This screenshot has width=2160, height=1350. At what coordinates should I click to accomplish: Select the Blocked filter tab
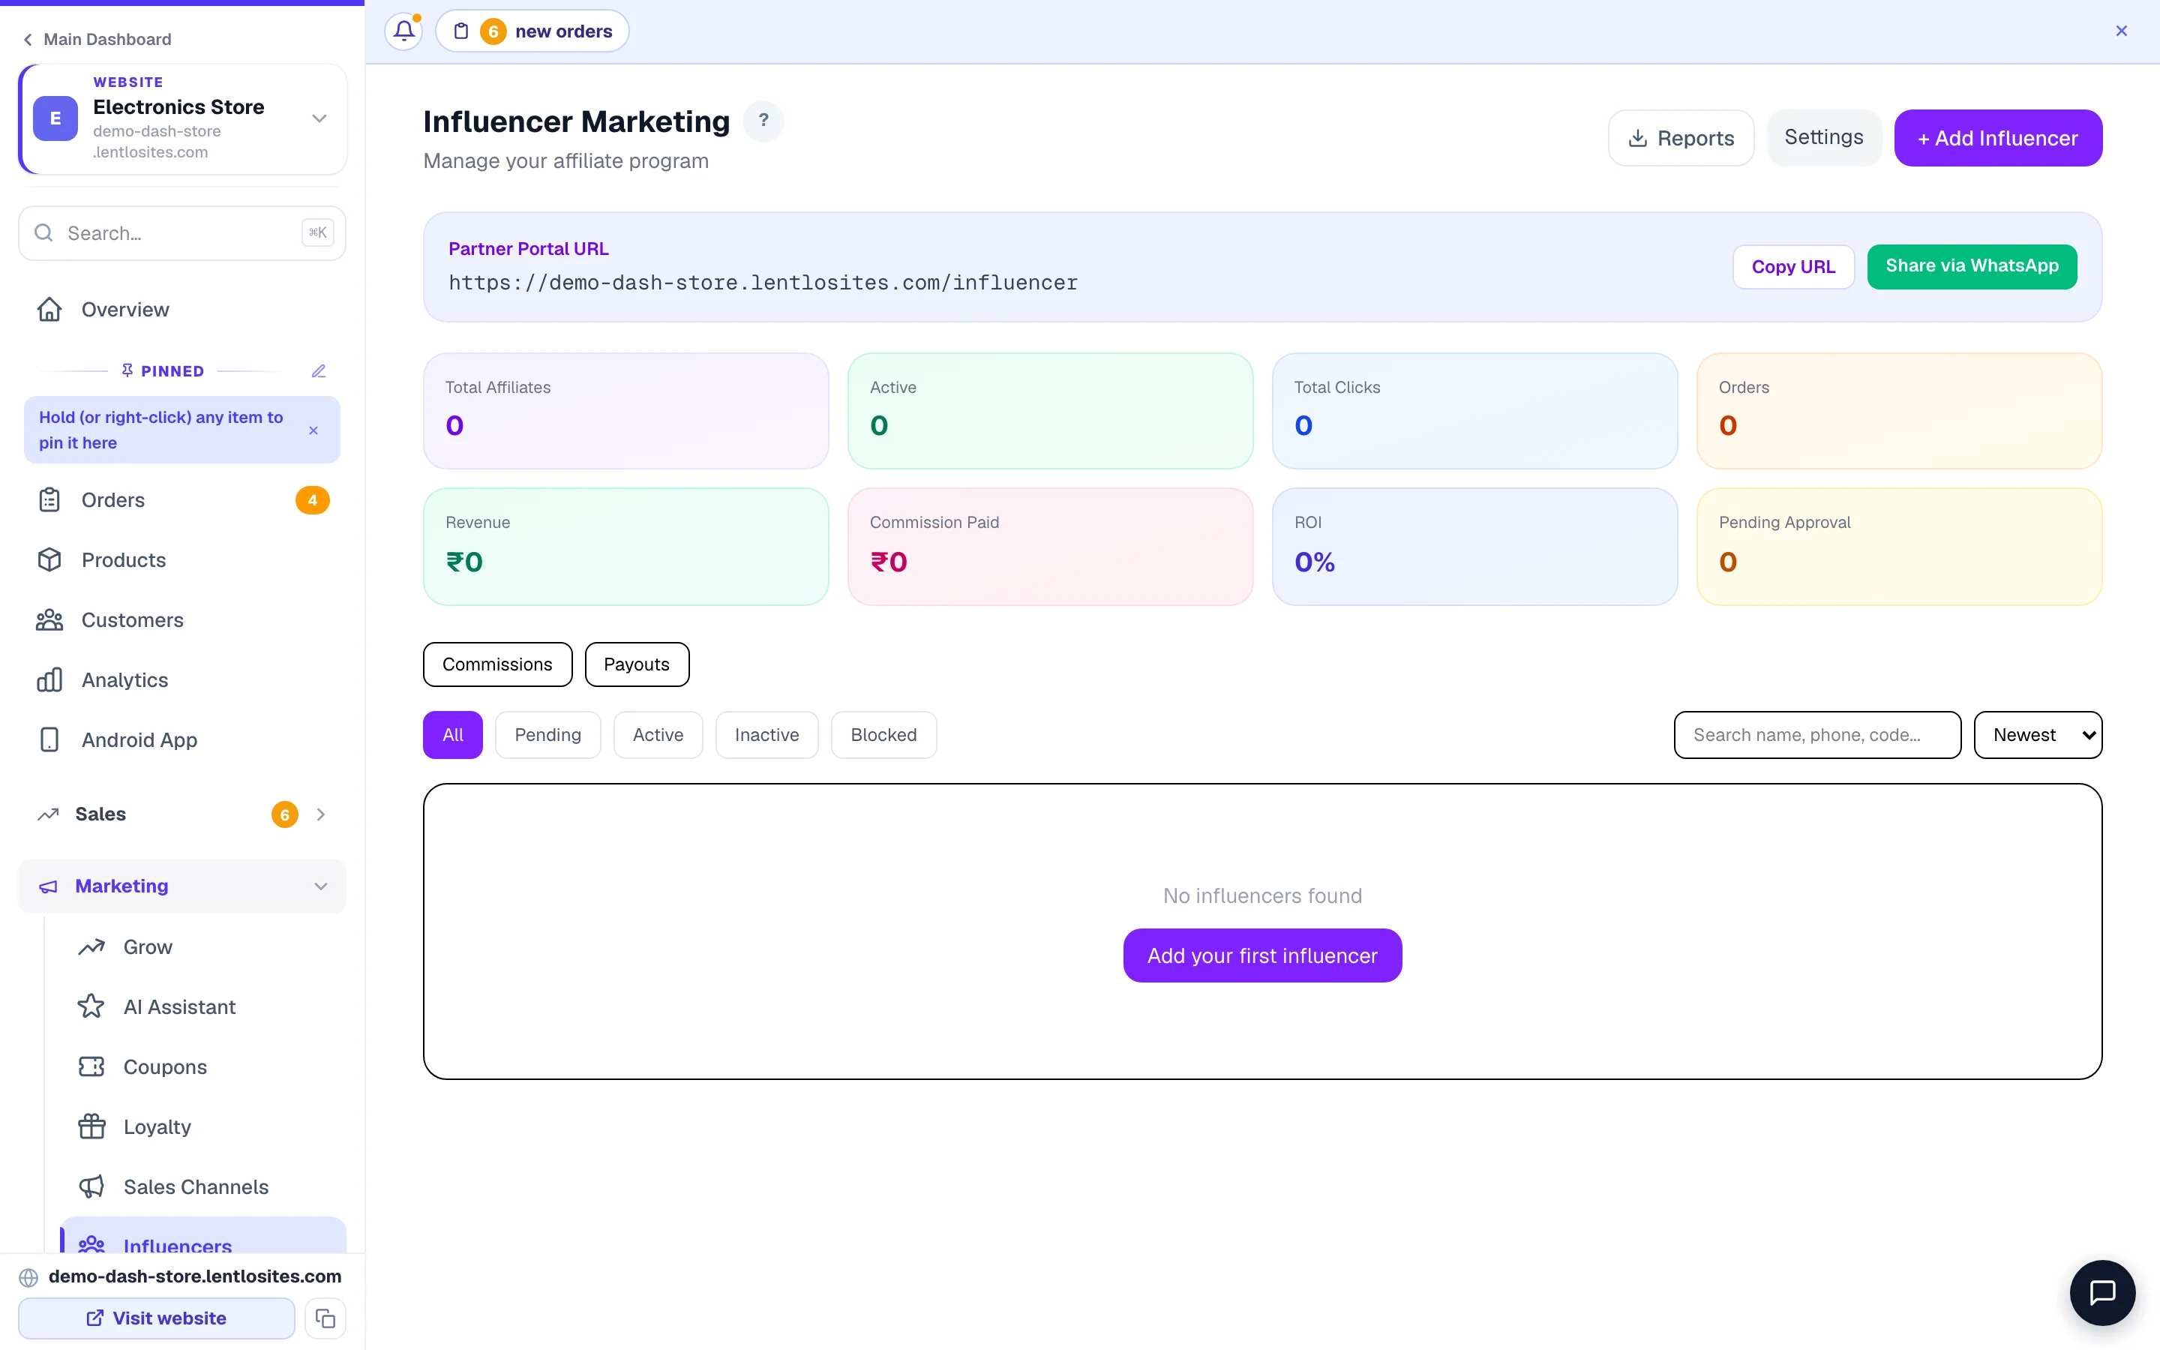click(883, 735)
